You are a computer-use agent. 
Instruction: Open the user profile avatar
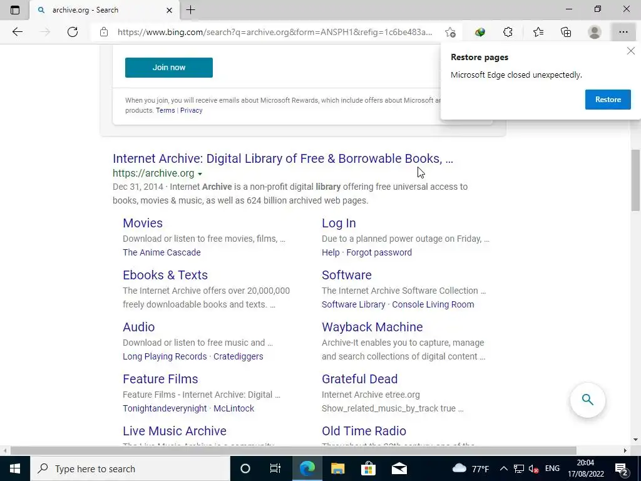pos(595,32)
